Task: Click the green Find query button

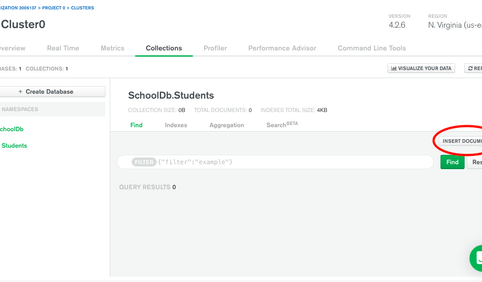Action: pyautogui.click(x=452, y=162)
